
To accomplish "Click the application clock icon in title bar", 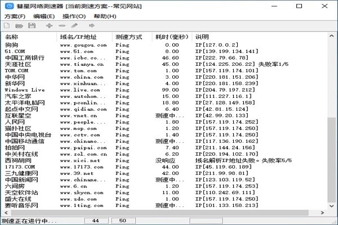I will (9, 6).
